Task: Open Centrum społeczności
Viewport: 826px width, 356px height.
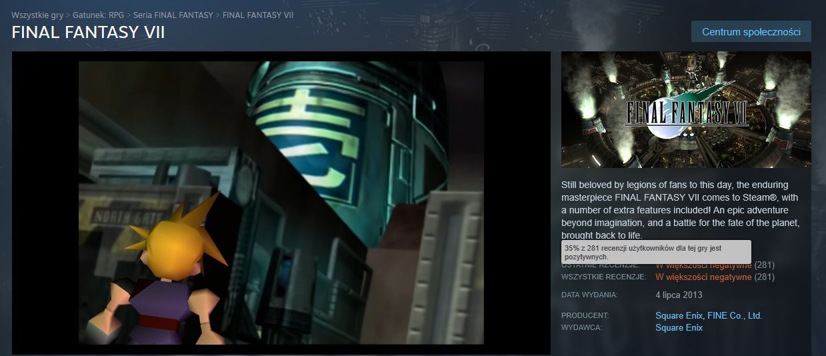Action: [x=751, y=31]
